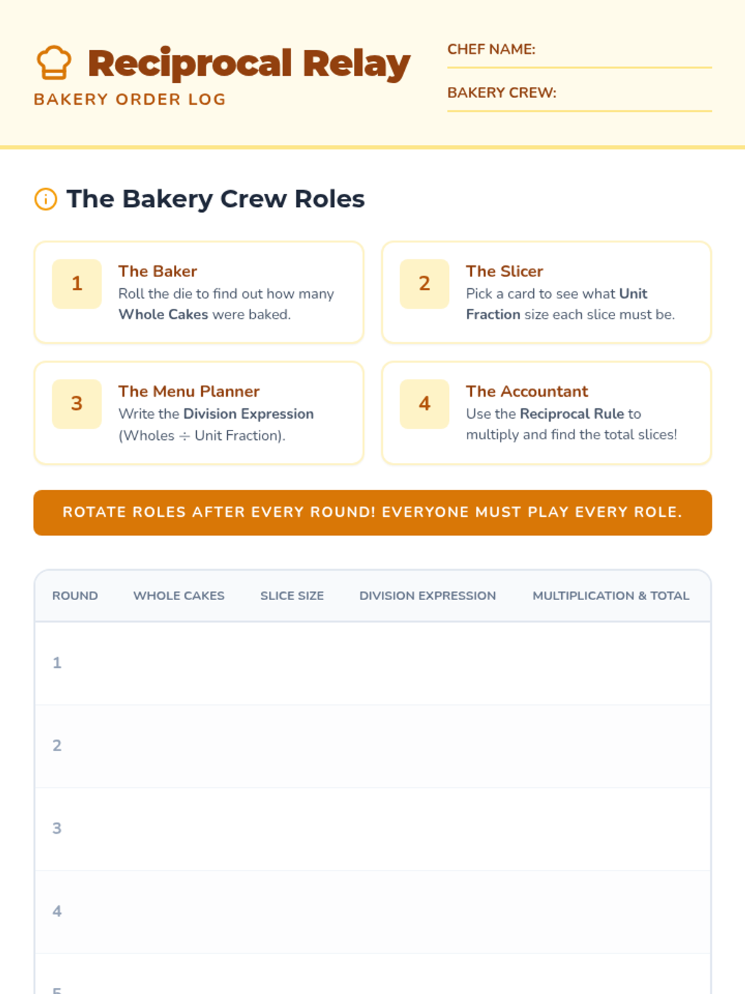
Task: Click the Division Expression cell in round 3
Action: tap(428, 829)
